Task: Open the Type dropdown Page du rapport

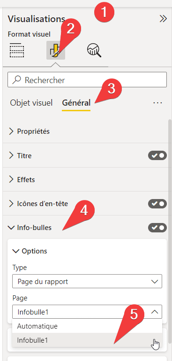Action: pyautogui.click(x=87, y=281)
